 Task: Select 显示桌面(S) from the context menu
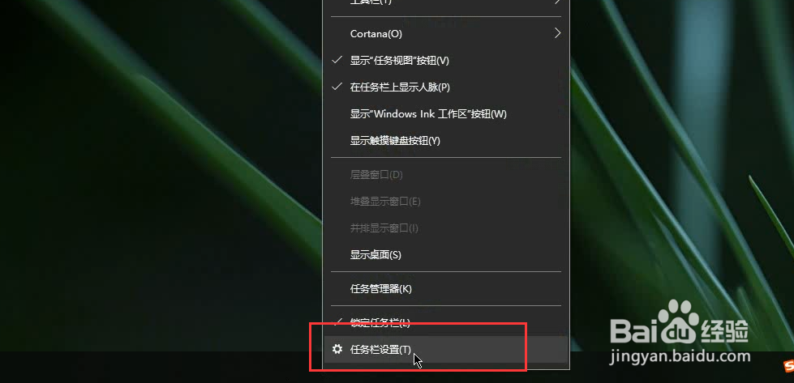point(445,255)
